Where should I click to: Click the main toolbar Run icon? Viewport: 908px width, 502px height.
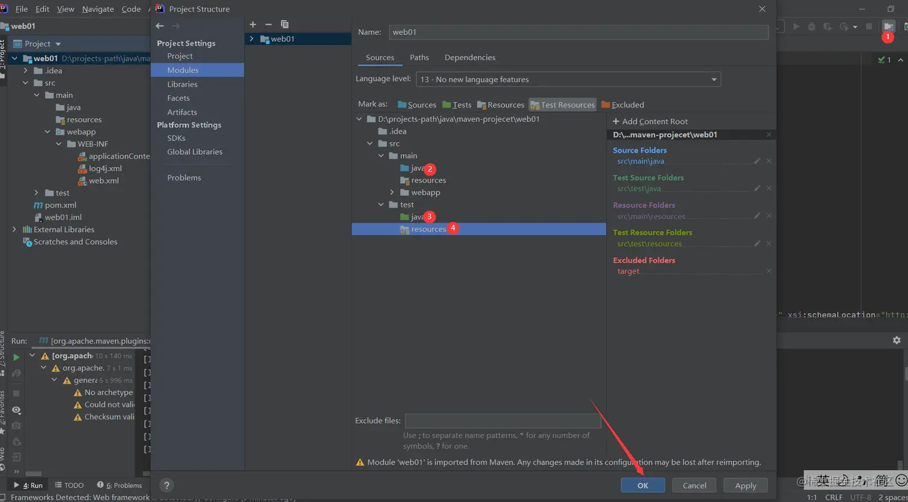[x=796, y=26]
